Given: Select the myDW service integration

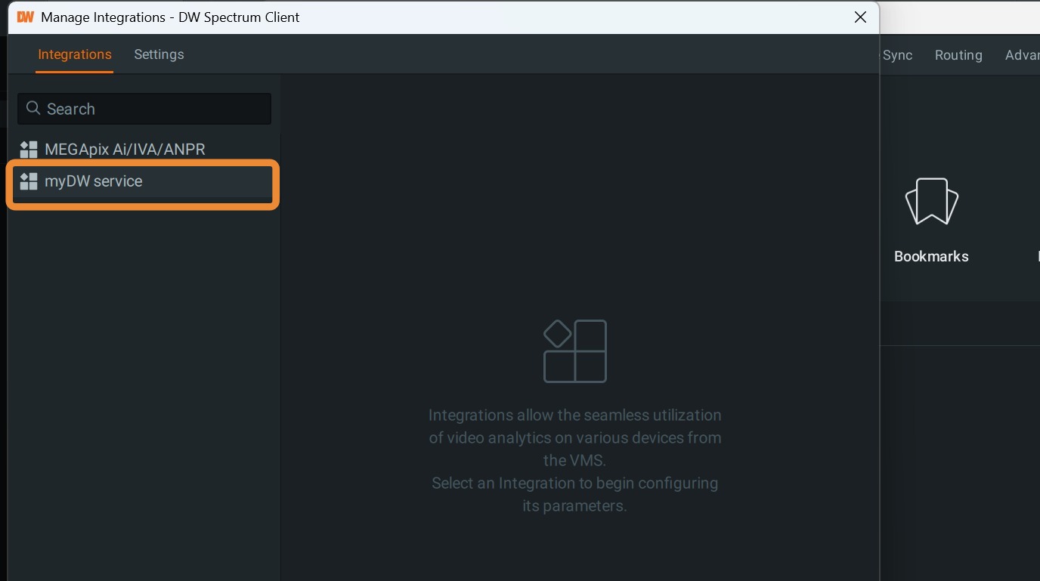Looking at the screenshot, I should coord(144,181).
